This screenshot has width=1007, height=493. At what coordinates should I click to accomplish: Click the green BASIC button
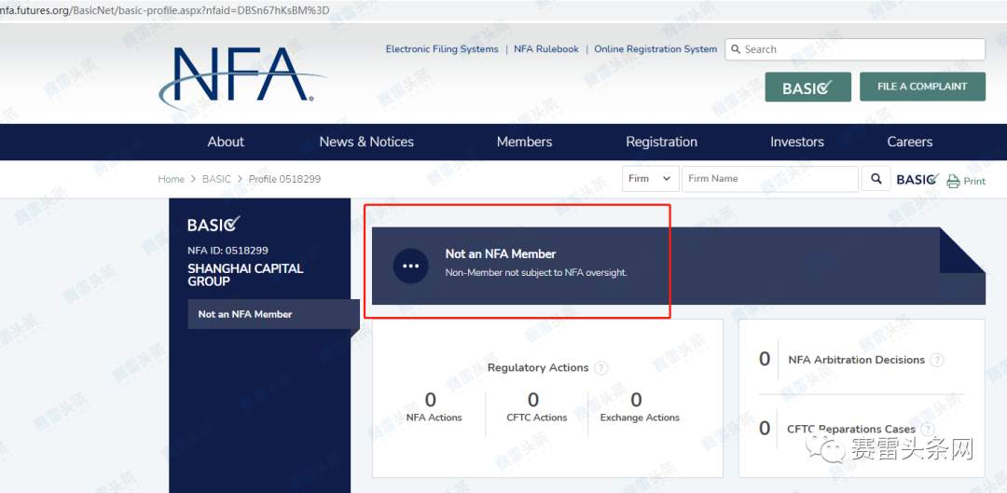(807, 87)
